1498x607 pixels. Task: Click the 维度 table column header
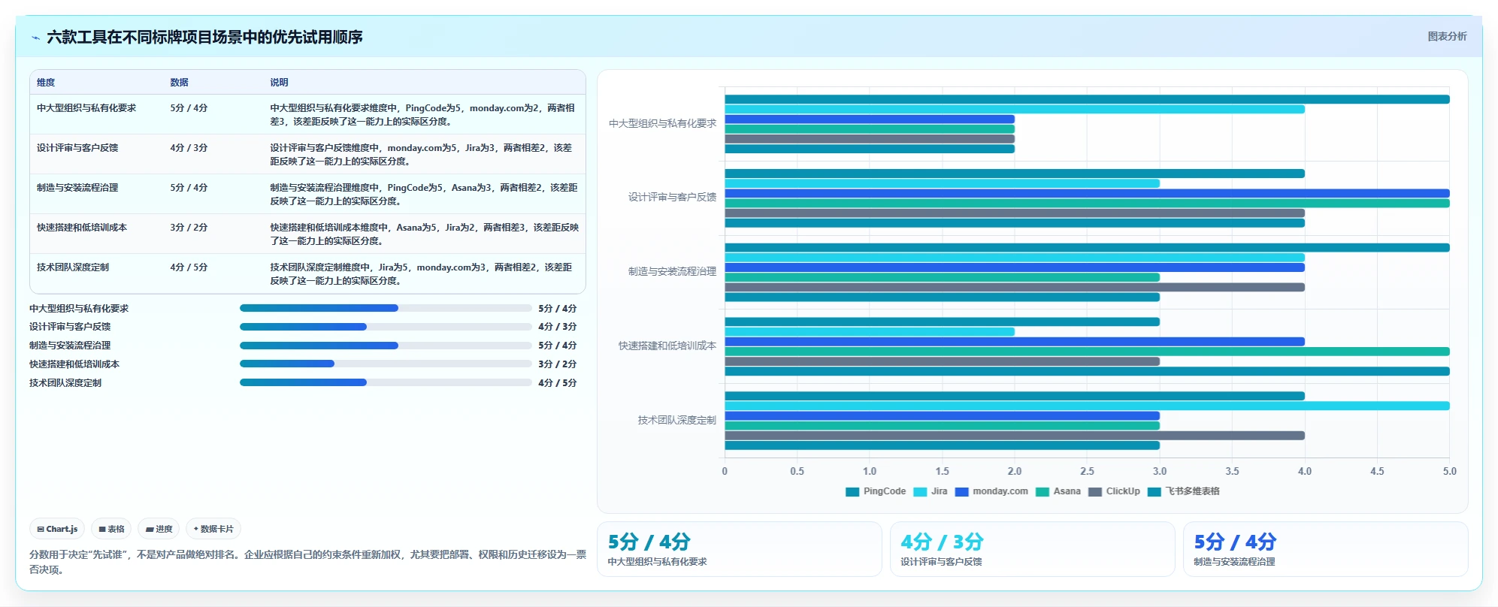point(46,83)
